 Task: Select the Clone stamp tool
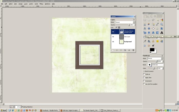pyautogui.click(x=153, y=41)
